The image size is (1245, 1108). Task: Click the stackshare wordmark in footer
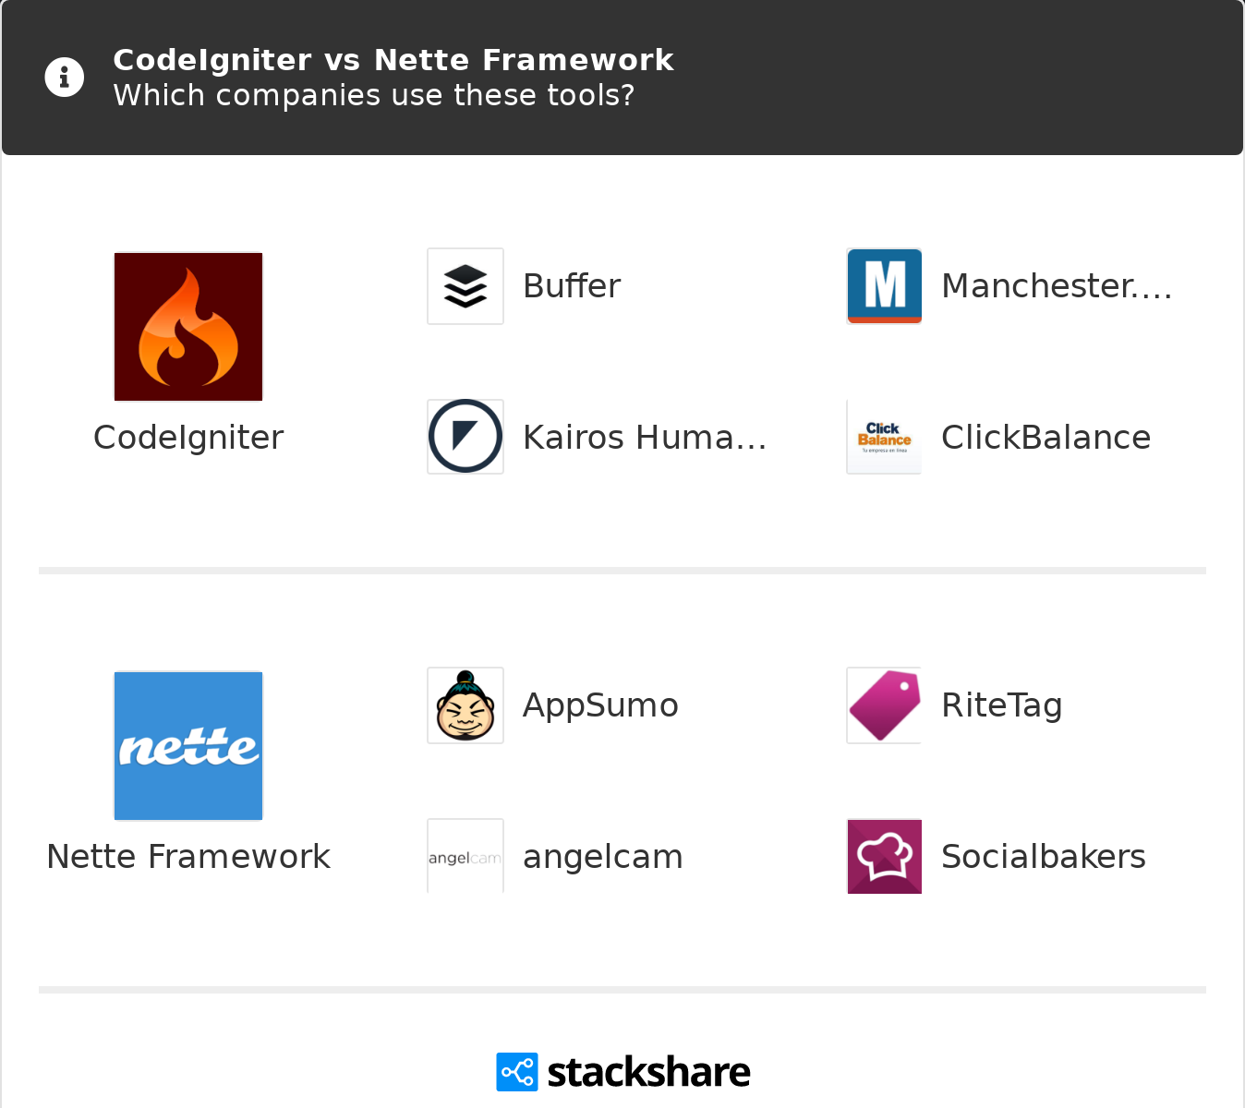[x=648, y=1072]
